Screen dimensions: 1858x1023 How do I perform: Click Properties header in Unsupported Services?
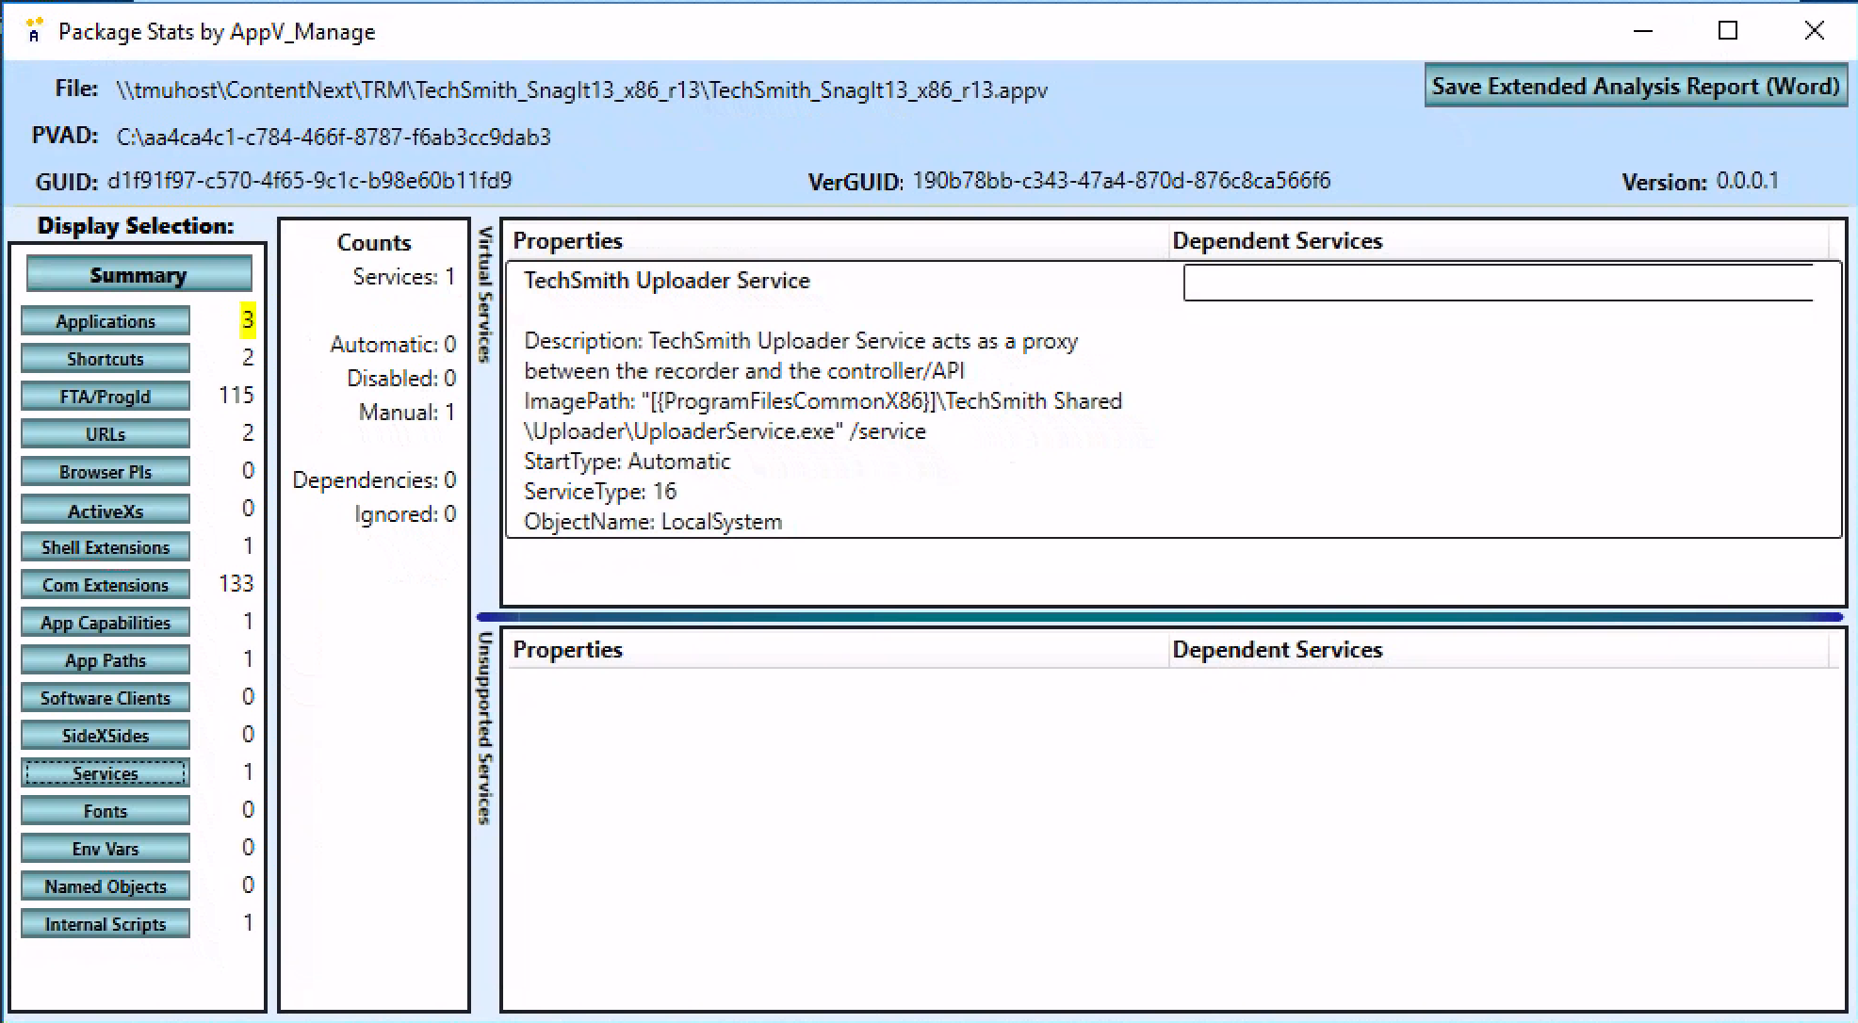tap(567, 650)
